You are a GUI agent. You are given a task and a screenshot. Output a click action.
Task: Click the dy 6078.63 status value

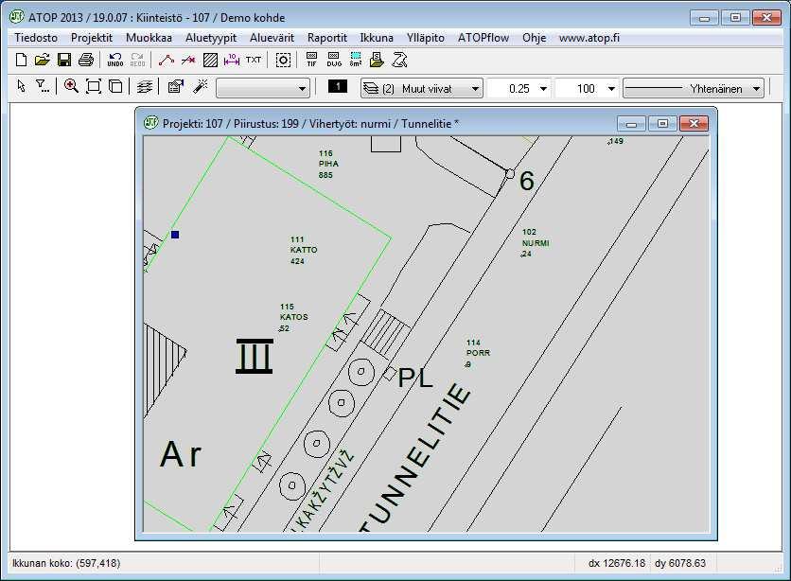coord(680,563)
